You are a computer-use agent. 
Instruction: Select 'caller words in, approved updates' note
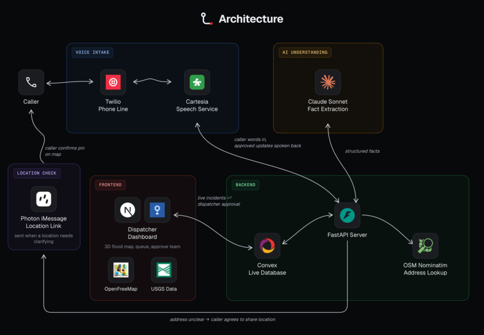point(268,143)
